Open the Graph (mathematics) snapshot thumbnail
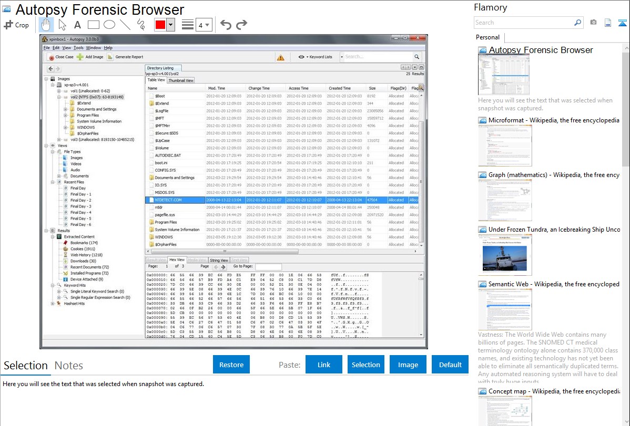The image size is (630, 426). coord(505,200)
